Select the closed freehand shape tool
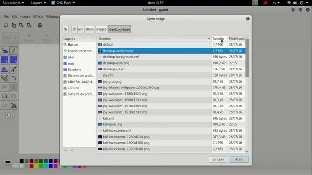 (x=4, y=105)
